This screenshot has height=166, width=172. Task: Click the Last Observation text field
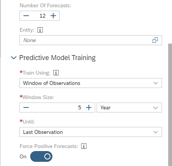pos(91,132)
